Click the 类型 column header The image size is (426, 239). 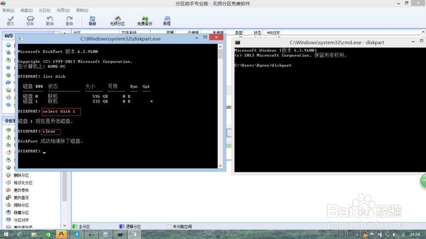pos(239,33)
